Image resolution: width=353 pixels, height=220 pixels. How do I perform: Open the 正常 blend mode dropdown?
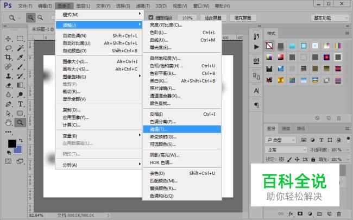tap(286, 150)
